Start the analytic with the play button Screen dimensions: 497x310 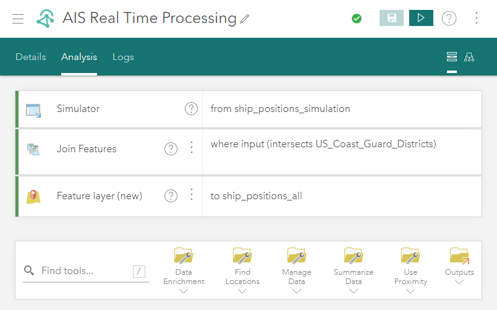coord(421,18)
